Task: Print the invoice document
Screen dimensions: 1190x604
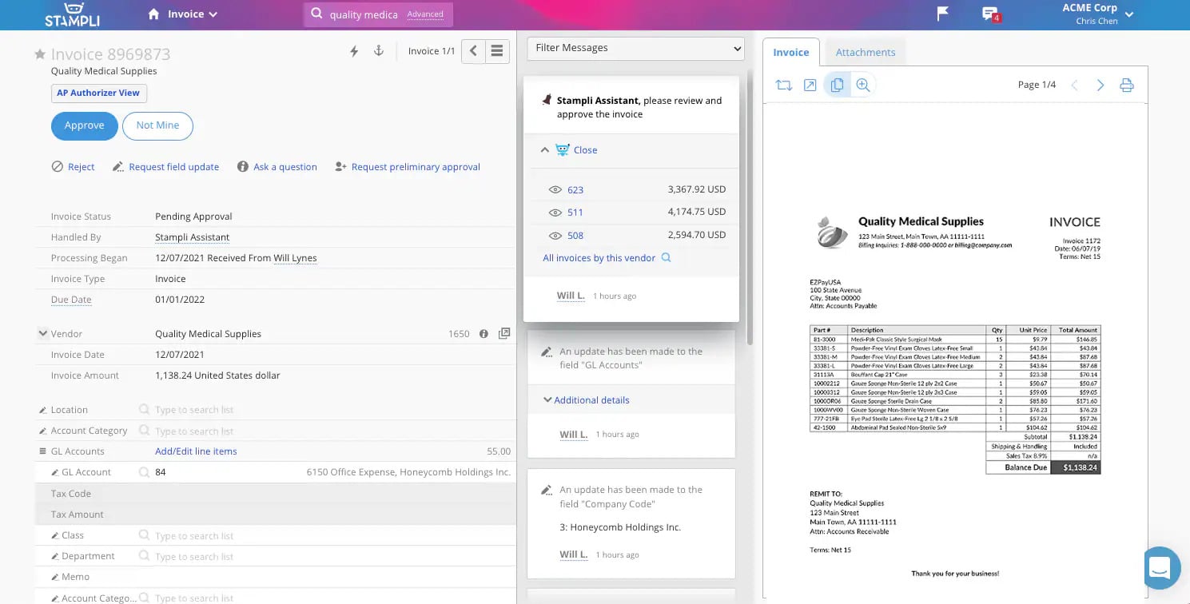Action: pos(1127,85)
